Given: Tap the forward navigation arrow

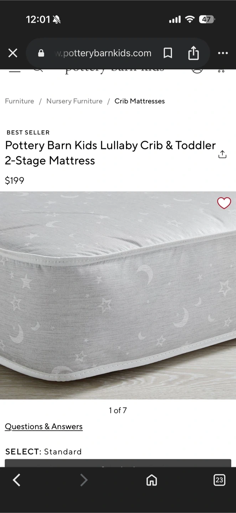Looking at the screenshot, I should click(x=84, y=480).
